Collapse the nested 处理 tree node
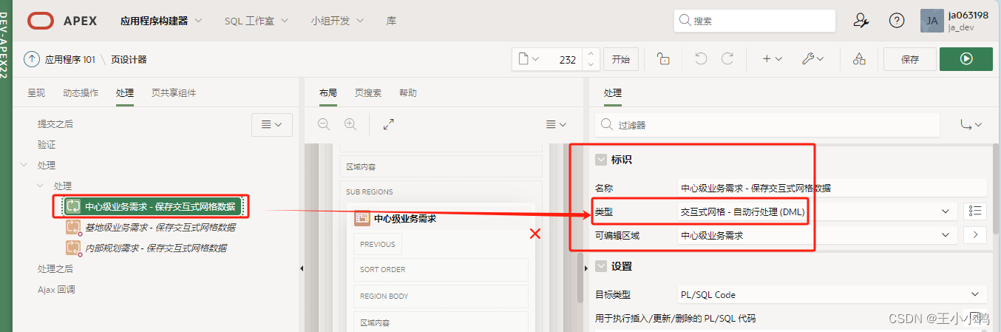1001x332 pixels. (x=41, y=186)
